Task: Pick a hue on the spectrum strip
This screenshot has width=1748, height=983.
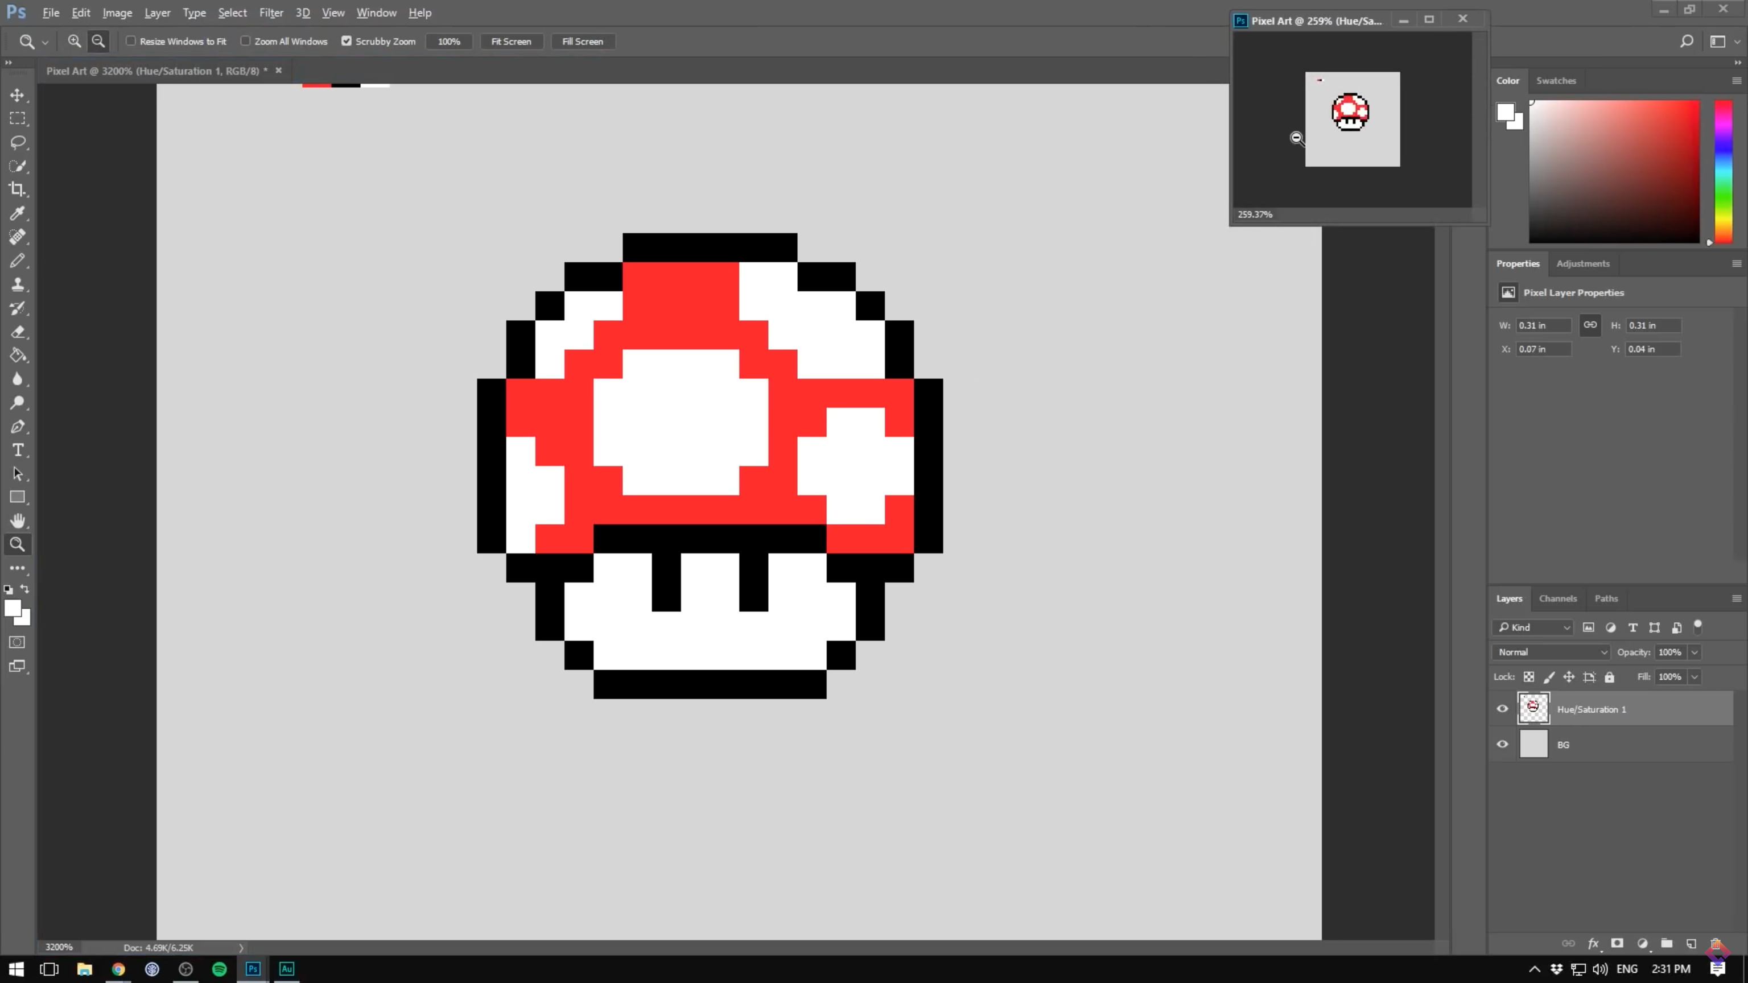Action: click(1724, 171)
